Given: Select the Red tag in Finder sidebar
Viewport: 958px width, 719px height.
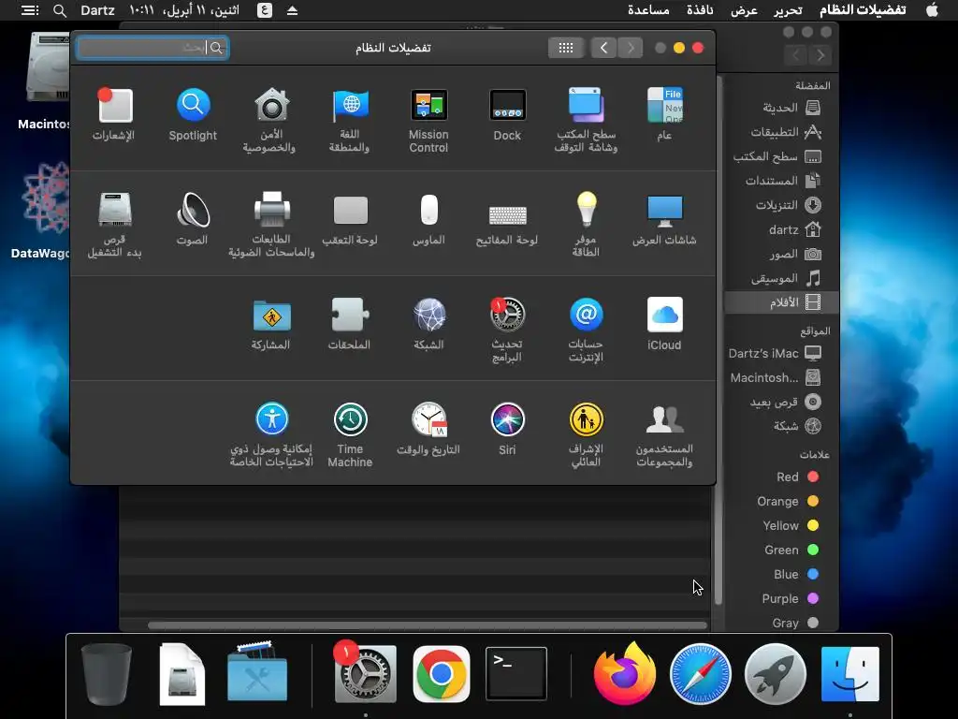Looking at the screenshot, I should (x=782, y=477).
